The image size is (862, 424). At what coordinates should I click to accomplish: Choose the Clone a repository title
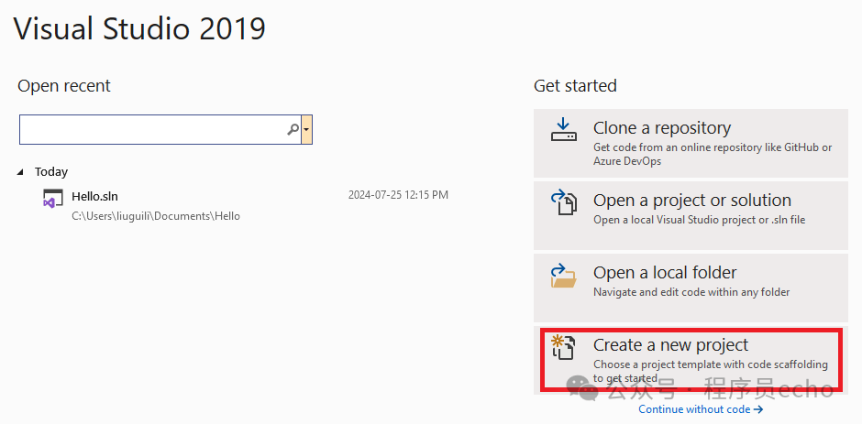(661, 128)
